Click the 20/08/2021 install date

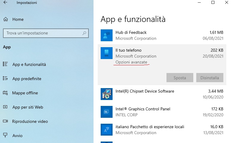(213, 56)
